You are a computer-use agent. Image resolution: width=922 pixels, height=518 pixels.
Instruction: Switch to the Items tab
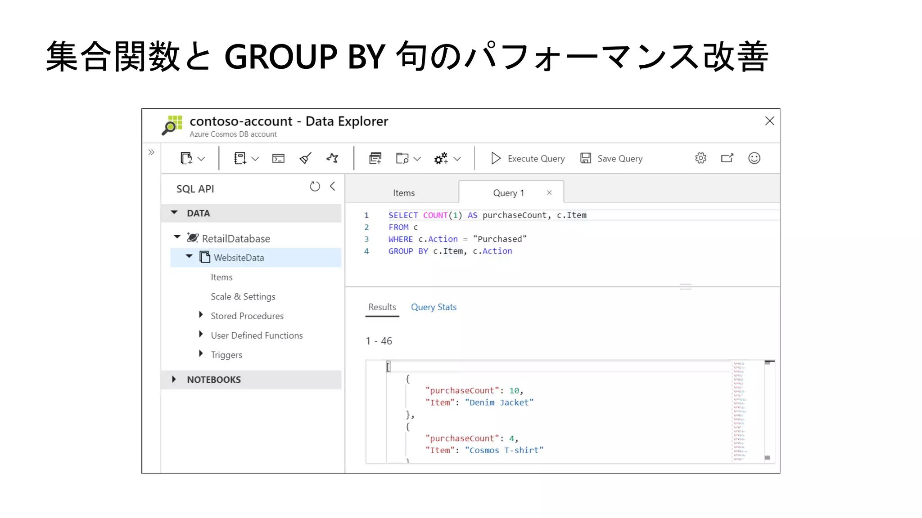[x=404, y=193]
